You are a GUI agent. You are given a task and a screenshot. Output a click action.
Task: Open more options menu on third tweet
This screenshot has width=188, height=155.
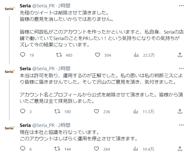(x=181, y=125)
